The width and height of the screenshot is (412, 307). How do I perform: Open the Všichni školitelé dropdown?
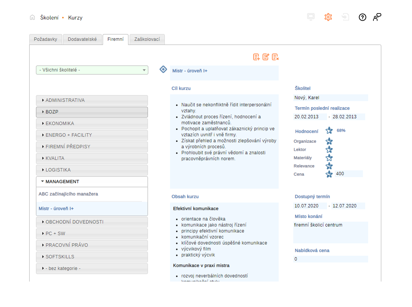[x=92, y=70]
